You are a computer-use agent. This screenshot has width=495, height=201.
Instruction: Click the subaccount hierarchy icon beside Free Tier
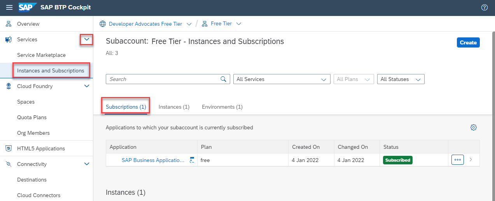(205, 24)
